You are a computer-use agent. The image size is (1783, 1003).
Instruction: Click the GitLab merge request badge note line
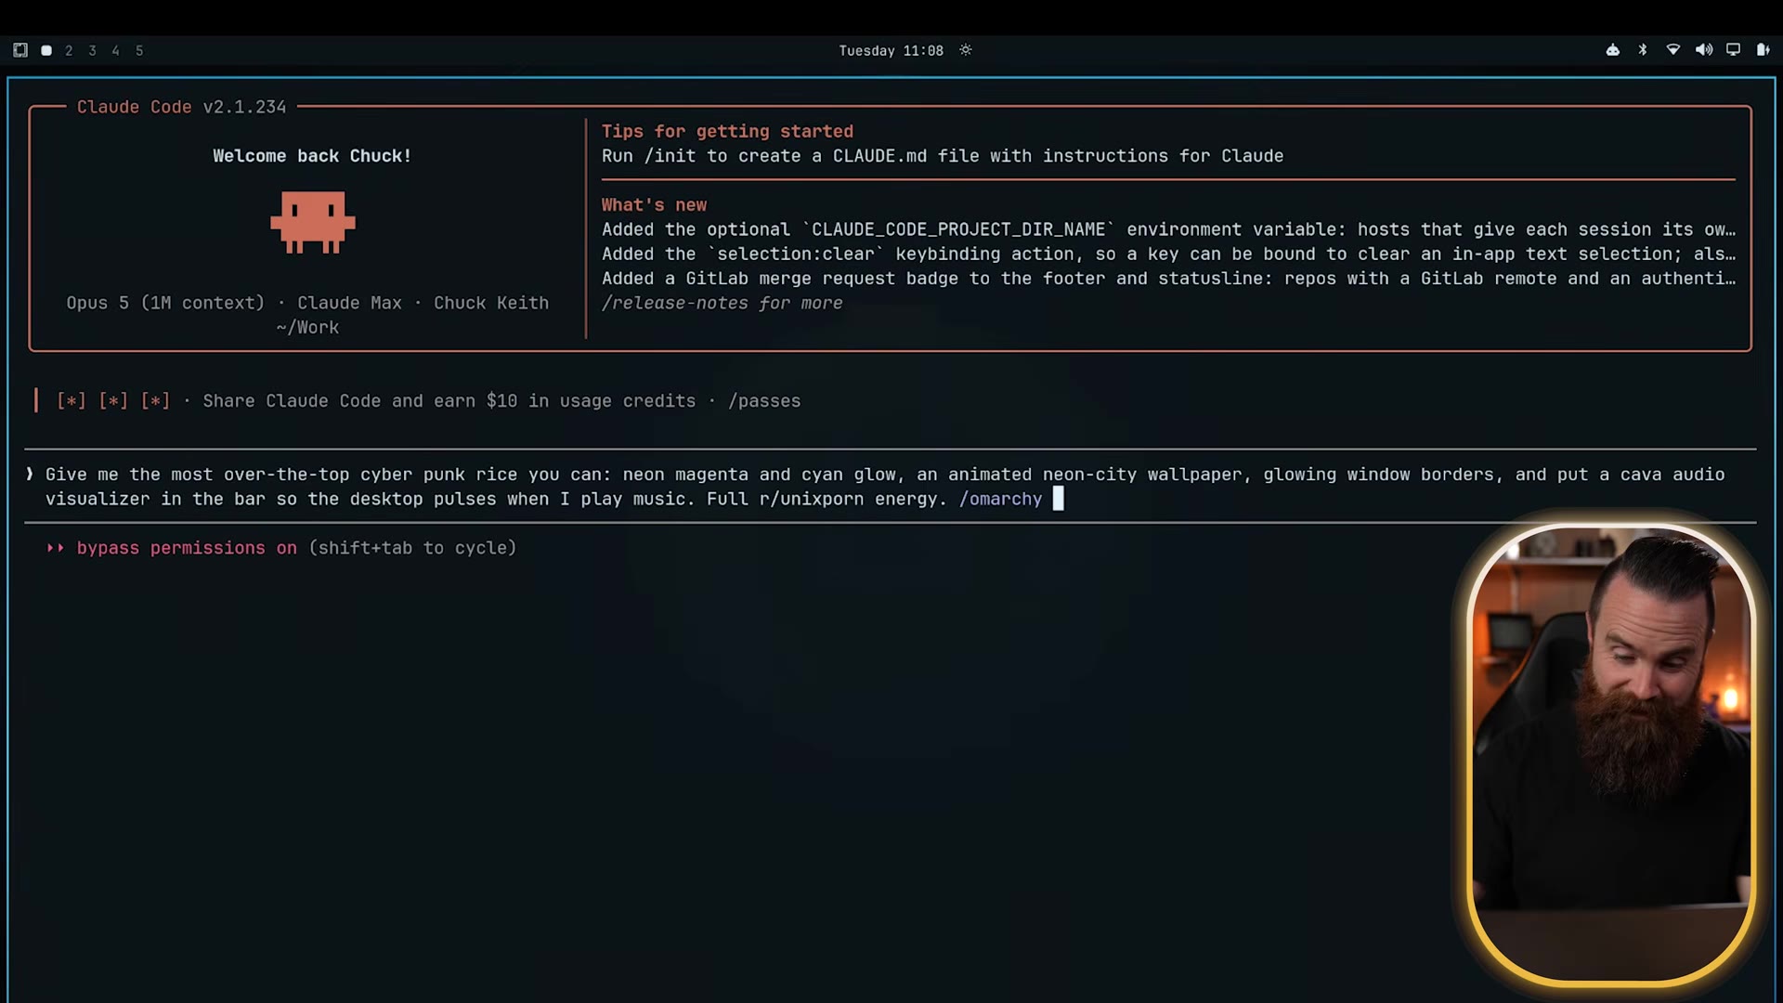click(x=1168, y=279)
